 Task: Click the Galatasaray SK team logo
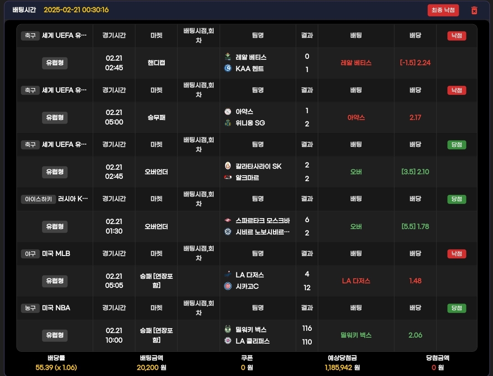(228, 166)
